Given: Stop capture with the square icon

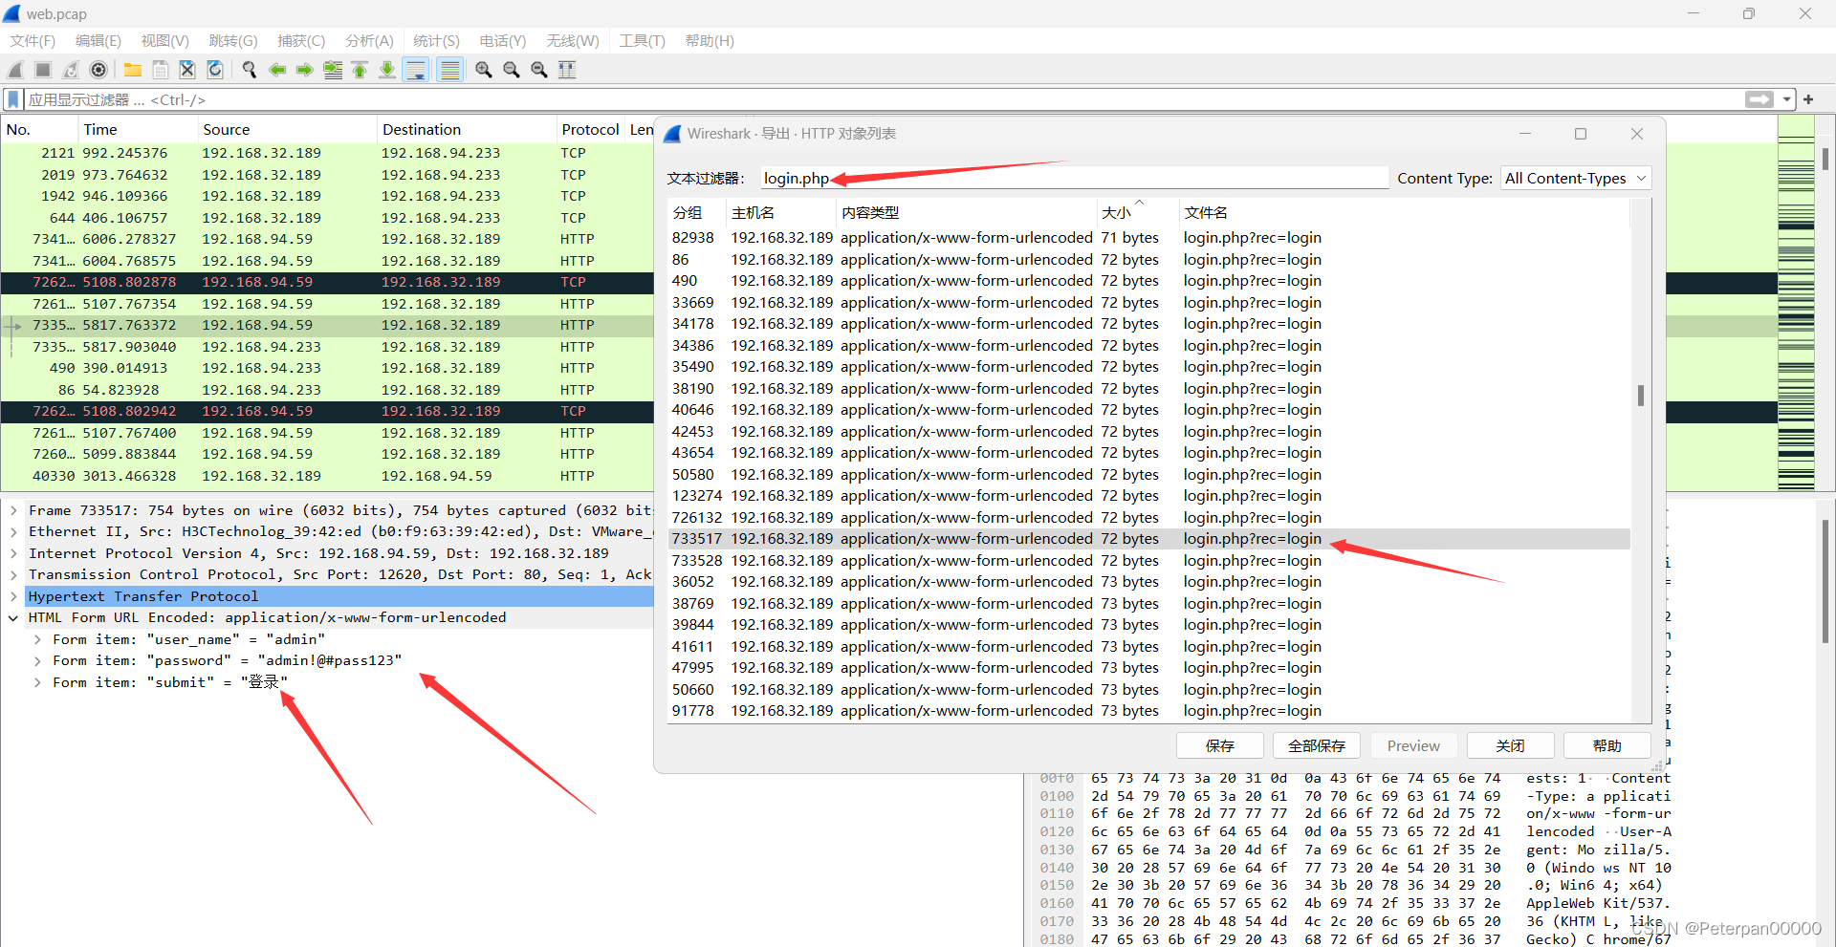Looking at the screenshot, I should [43, 70].
